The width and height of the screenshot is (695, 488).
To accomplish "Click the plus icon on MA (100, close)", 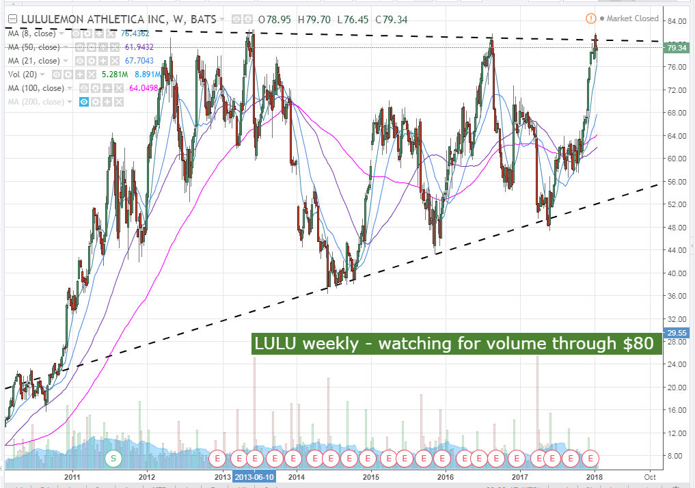I will [x=107, y=88].
